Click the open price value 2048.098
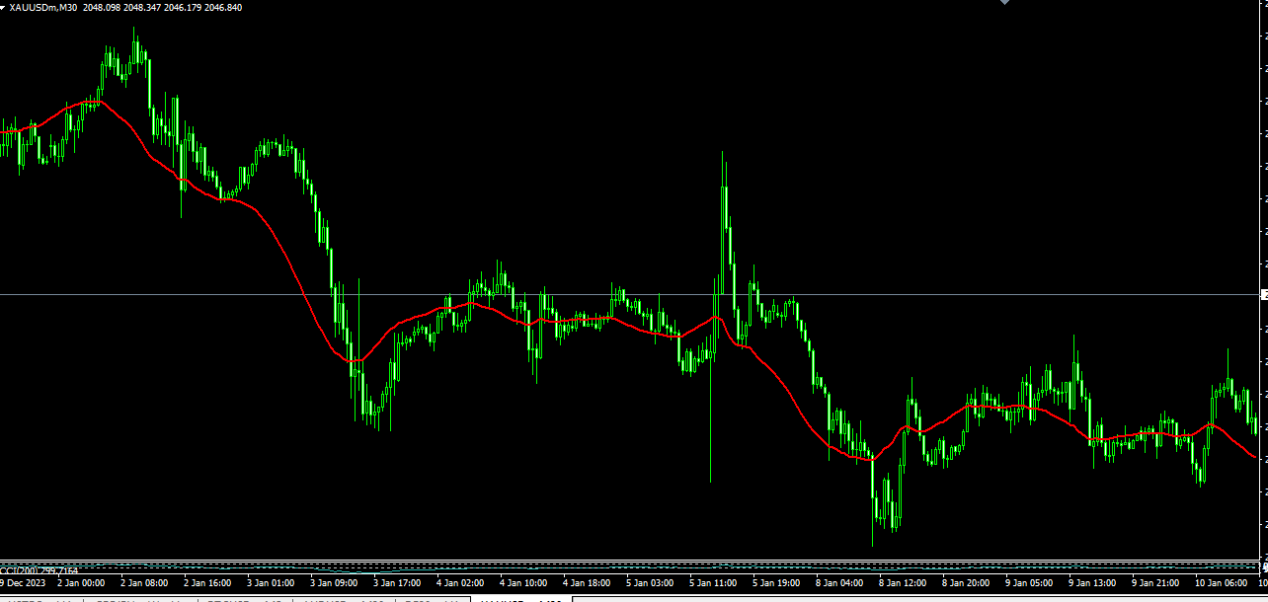The height and width of the screenshot is (602, 1268). (x=101, y=7)
